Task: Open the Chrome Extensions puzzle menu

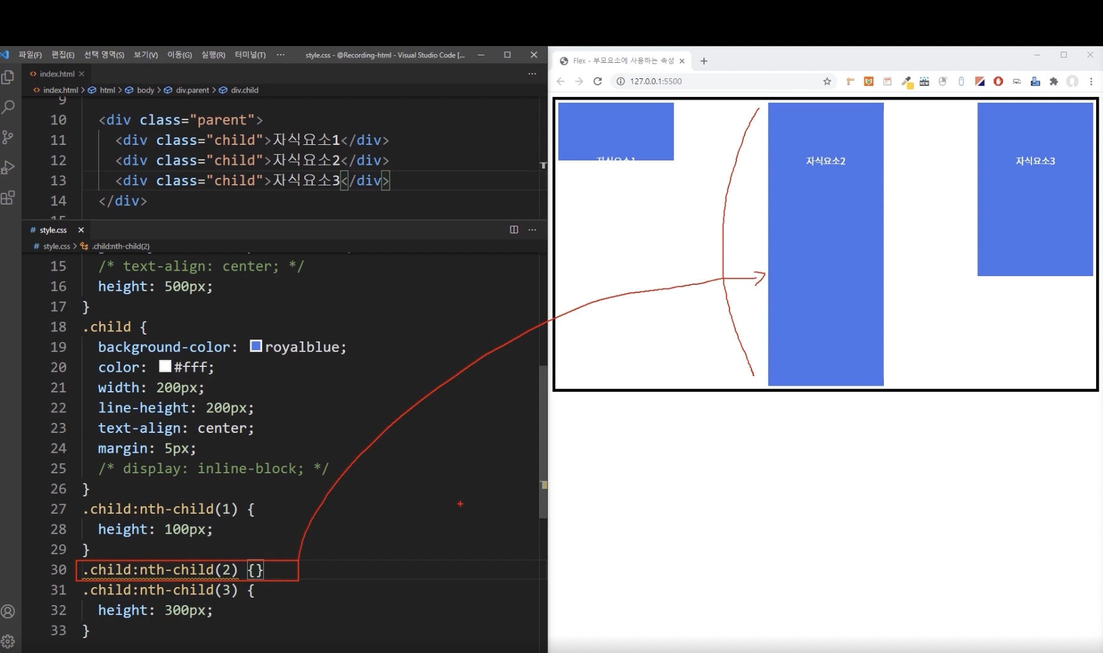Action: [1054, 81]
